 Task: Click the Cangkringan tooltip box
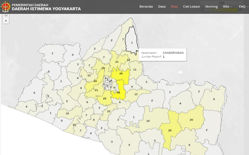coord(162,55)
